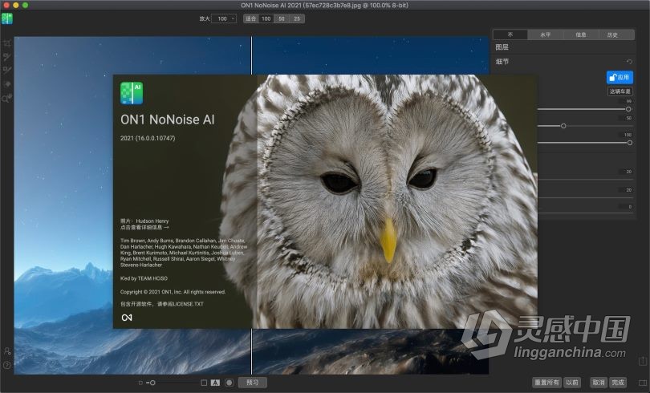Click the ON1 logo in the about dialog
650x393 pixels.
point(127,318)
